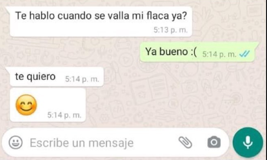
Task: Tap the 5:14 p. m. timestamp on 'Ya bueno'
Action: pos(219,54)
